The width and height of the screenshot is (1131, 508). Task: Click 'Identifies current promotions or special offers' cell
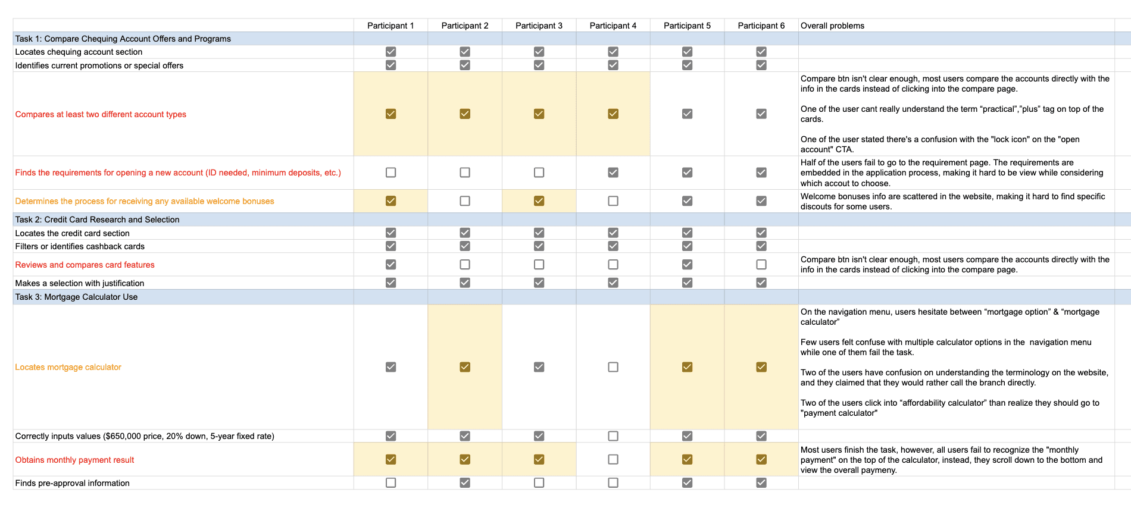(183, 65)
